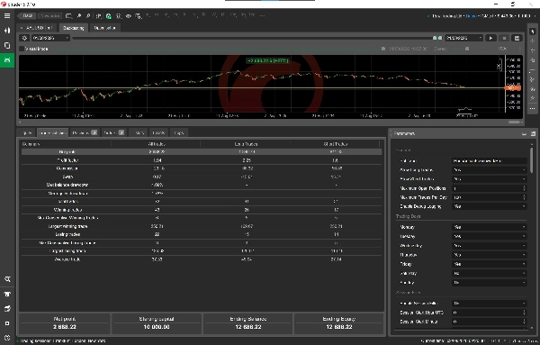The height and width of the screenshot is (345, 540).
Task: Open the backtest end date dropdown
Action: point(463,38)
